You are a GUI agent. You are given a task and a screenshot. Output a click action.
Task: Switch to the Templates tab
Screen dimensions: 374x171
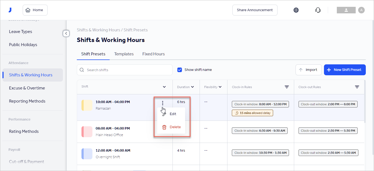tap(124, 54)
